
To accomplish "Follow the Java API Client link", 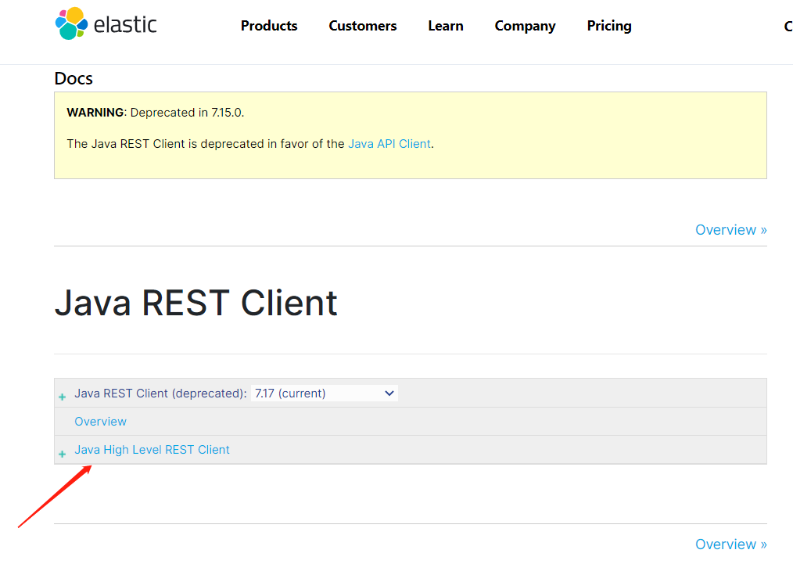I will pyautogui.click(x=389, y=144).
